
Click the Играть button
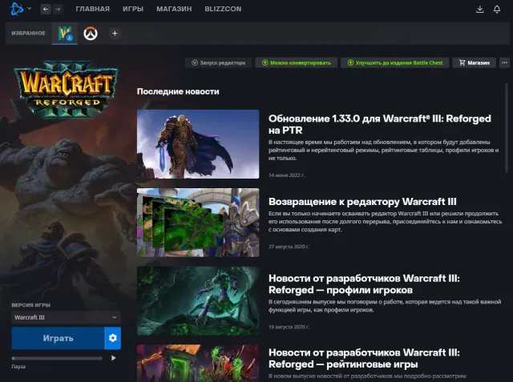tap(58, 338)
